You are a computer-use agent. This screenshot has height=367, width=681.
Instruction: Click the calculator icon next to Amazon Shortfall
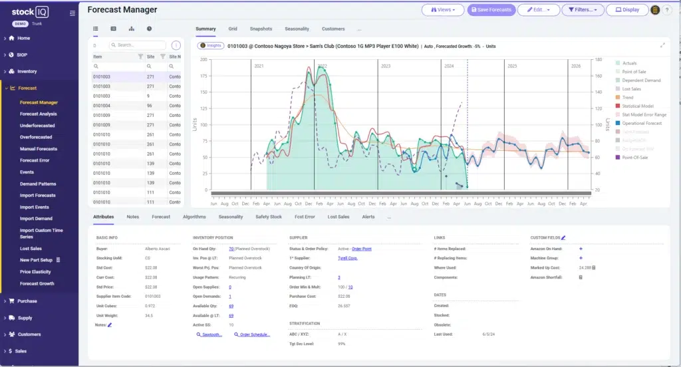point(580,277)
